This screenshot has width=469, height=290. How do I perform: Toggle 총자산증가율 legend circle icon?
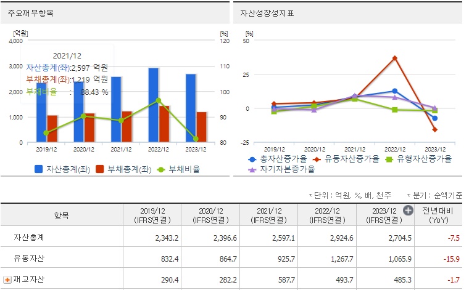(x=252, y=159)
